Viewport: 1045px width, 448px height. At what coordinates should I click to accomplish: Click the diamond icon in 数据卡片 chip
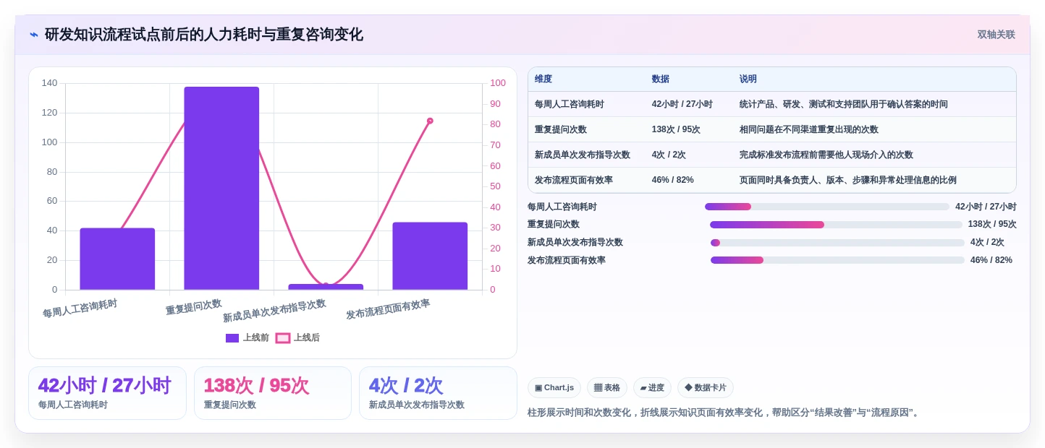[688, 387]
